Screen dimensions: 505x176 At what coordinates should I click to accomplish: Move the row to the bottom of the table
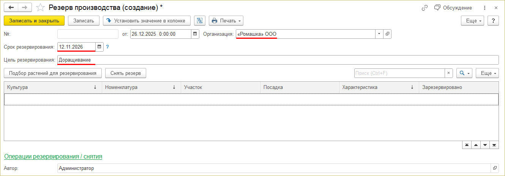pos(494,145)
